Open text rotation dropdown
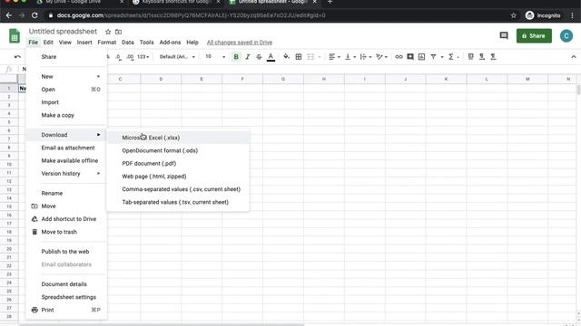Viewport: 581px width, 326px height. [381, 56]
